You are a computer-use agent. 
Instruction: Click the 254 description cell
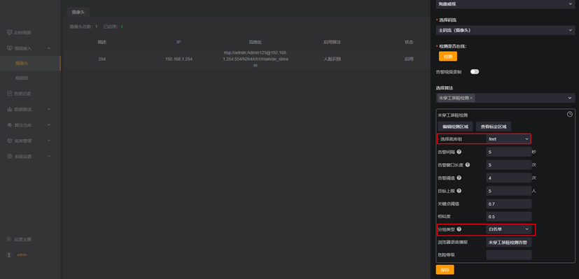(102, 59)
